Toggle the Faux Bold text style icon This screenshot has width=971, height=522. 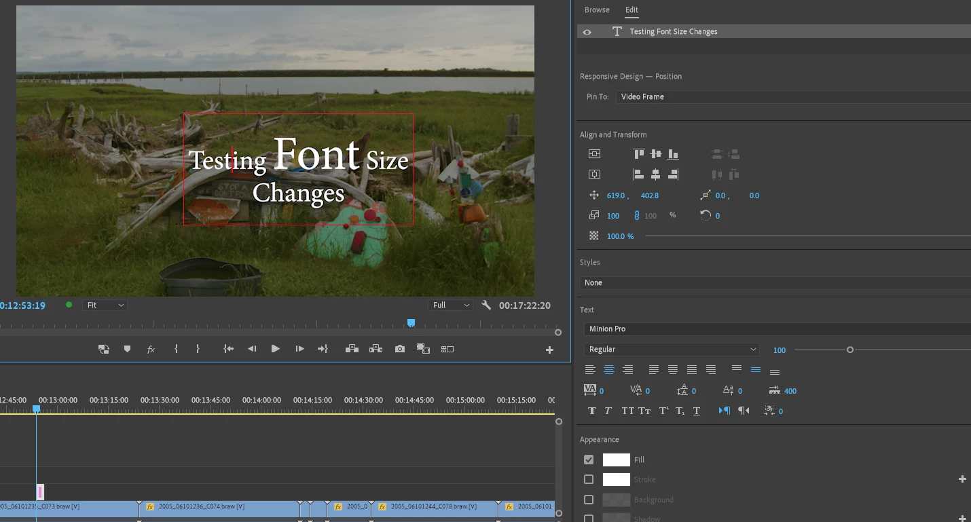[x=591, y=411]
